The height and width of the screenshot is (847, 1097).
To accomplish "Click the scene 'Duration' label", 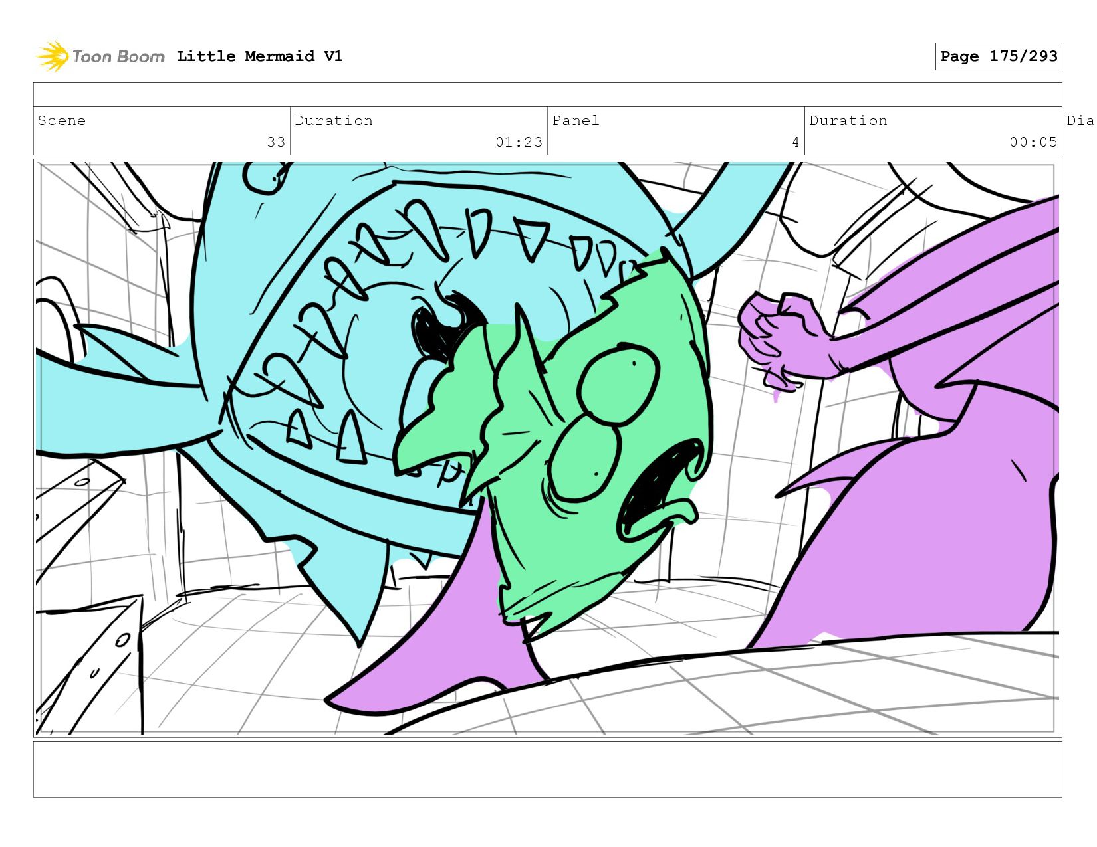I will tap(334, 120).
